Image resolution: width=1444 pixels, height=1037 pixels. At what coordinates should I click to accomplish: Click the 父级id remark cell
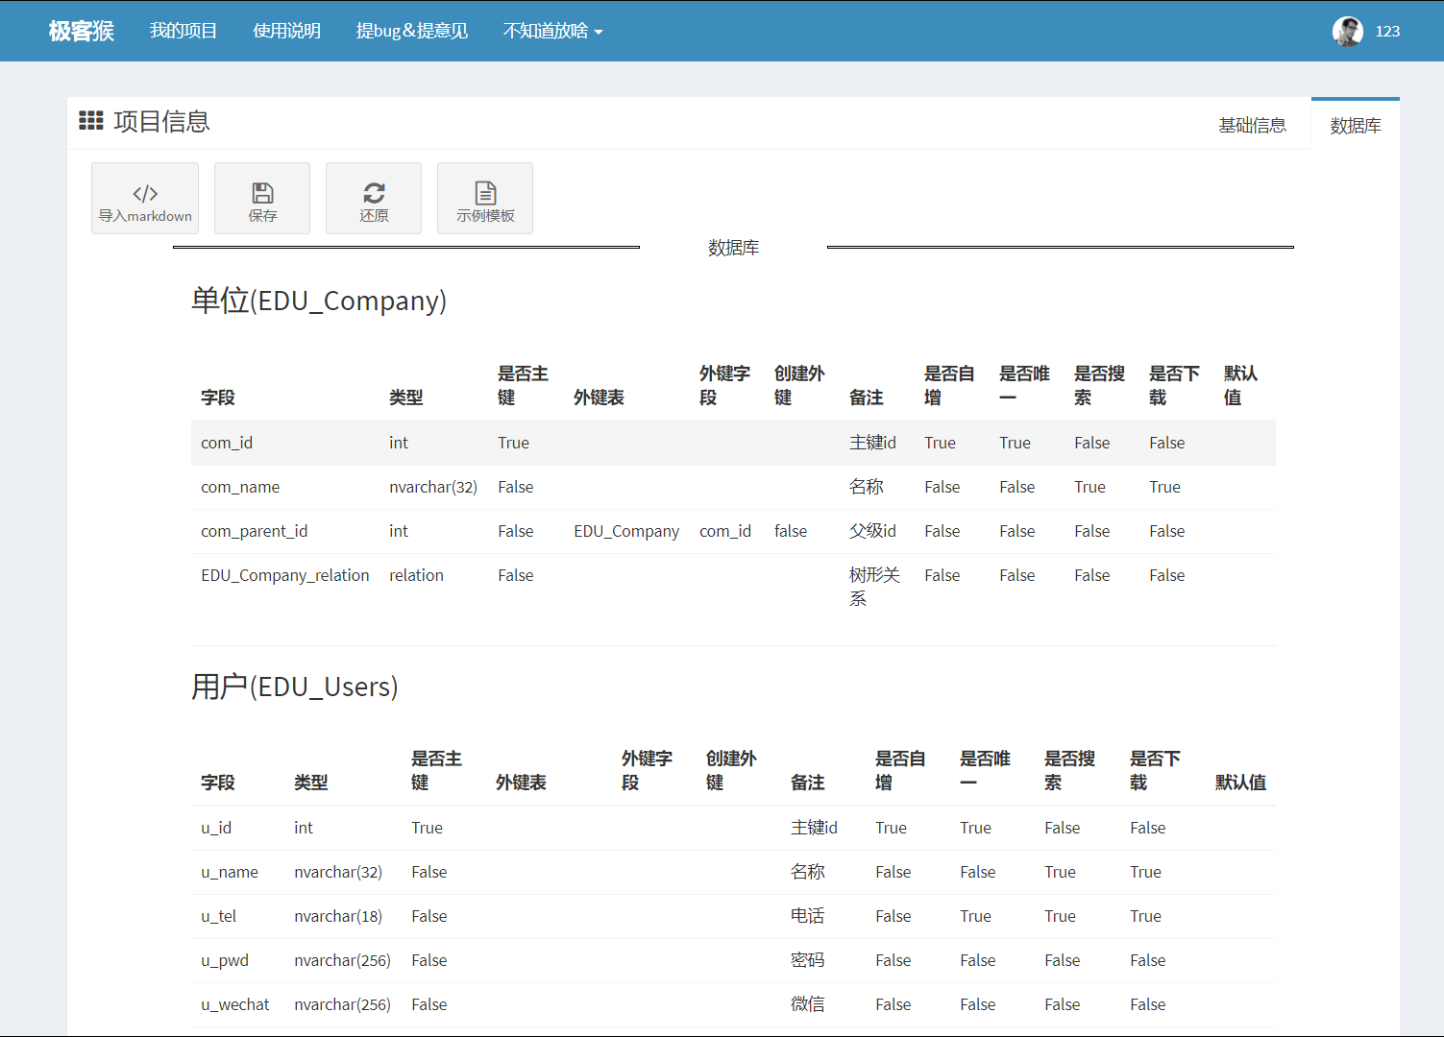click(x=872, y=531)
